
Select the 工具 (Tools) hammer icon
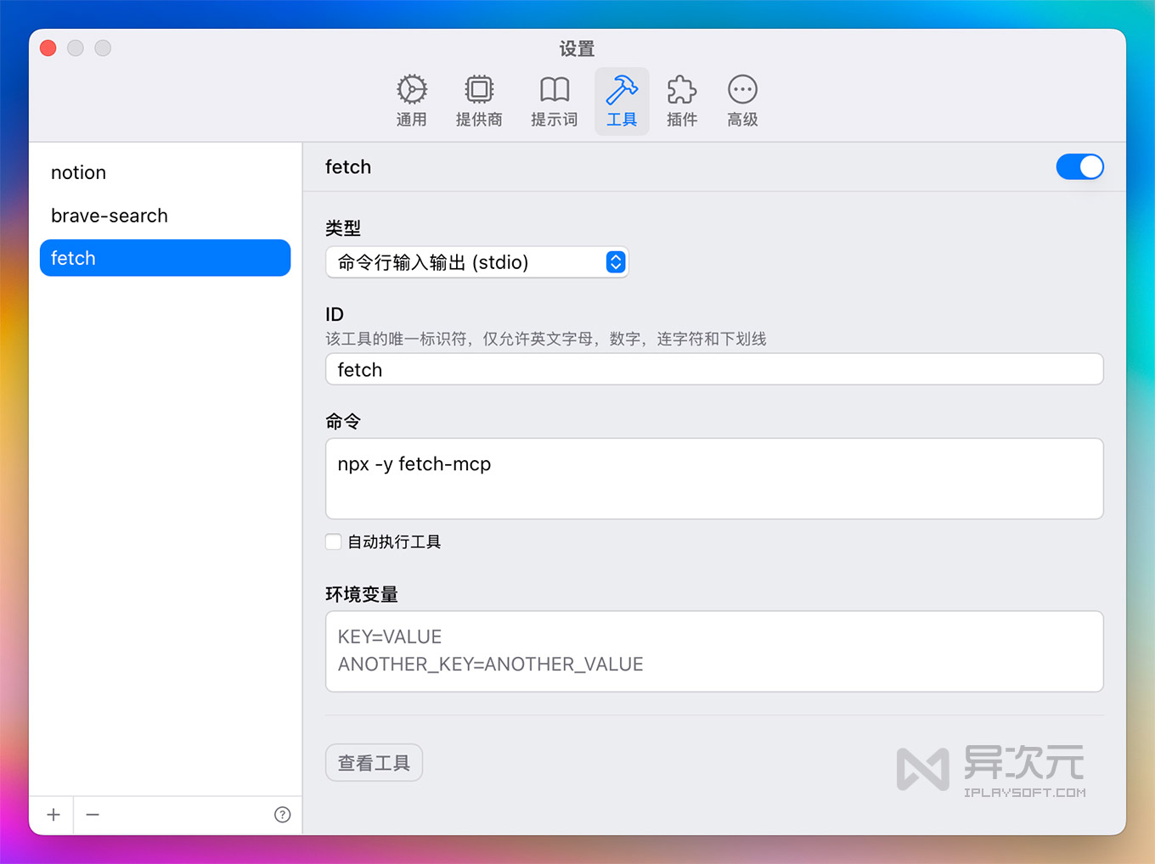click(622, 99)
